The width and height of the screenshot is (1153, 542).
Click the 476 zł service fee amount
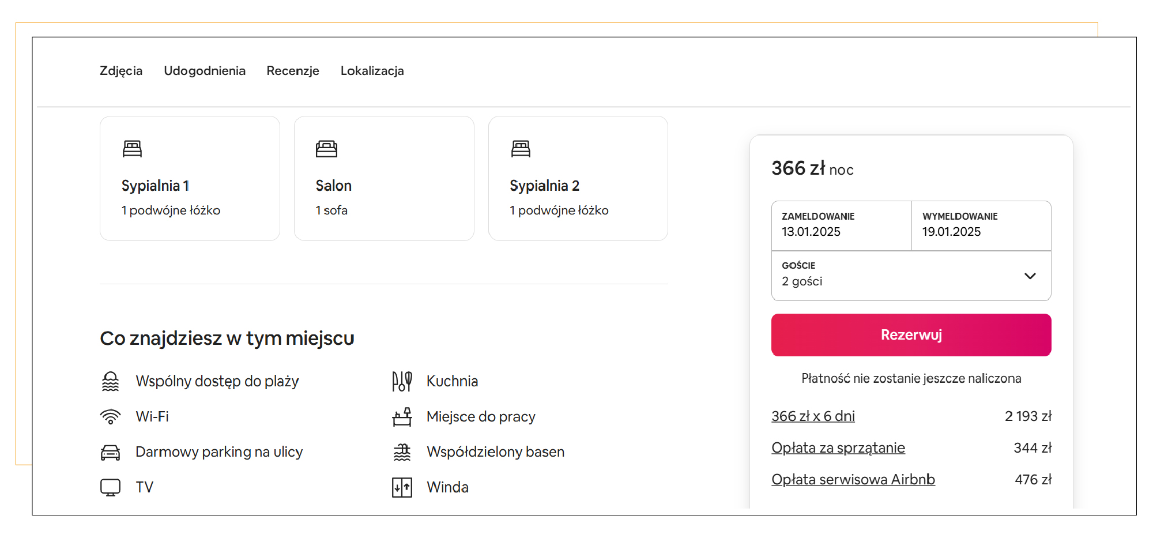pyautogui.click(x=1033, y=480)
